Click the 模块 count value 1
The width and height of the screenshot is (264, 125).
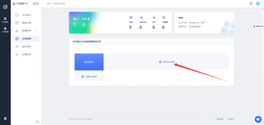(x=74, y=25)
